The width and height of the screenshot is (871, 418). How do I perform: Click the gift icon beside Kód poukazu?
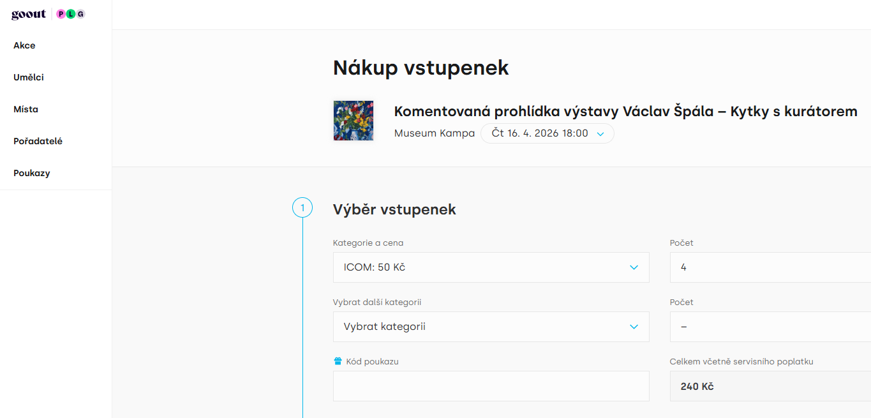(338, 361)
